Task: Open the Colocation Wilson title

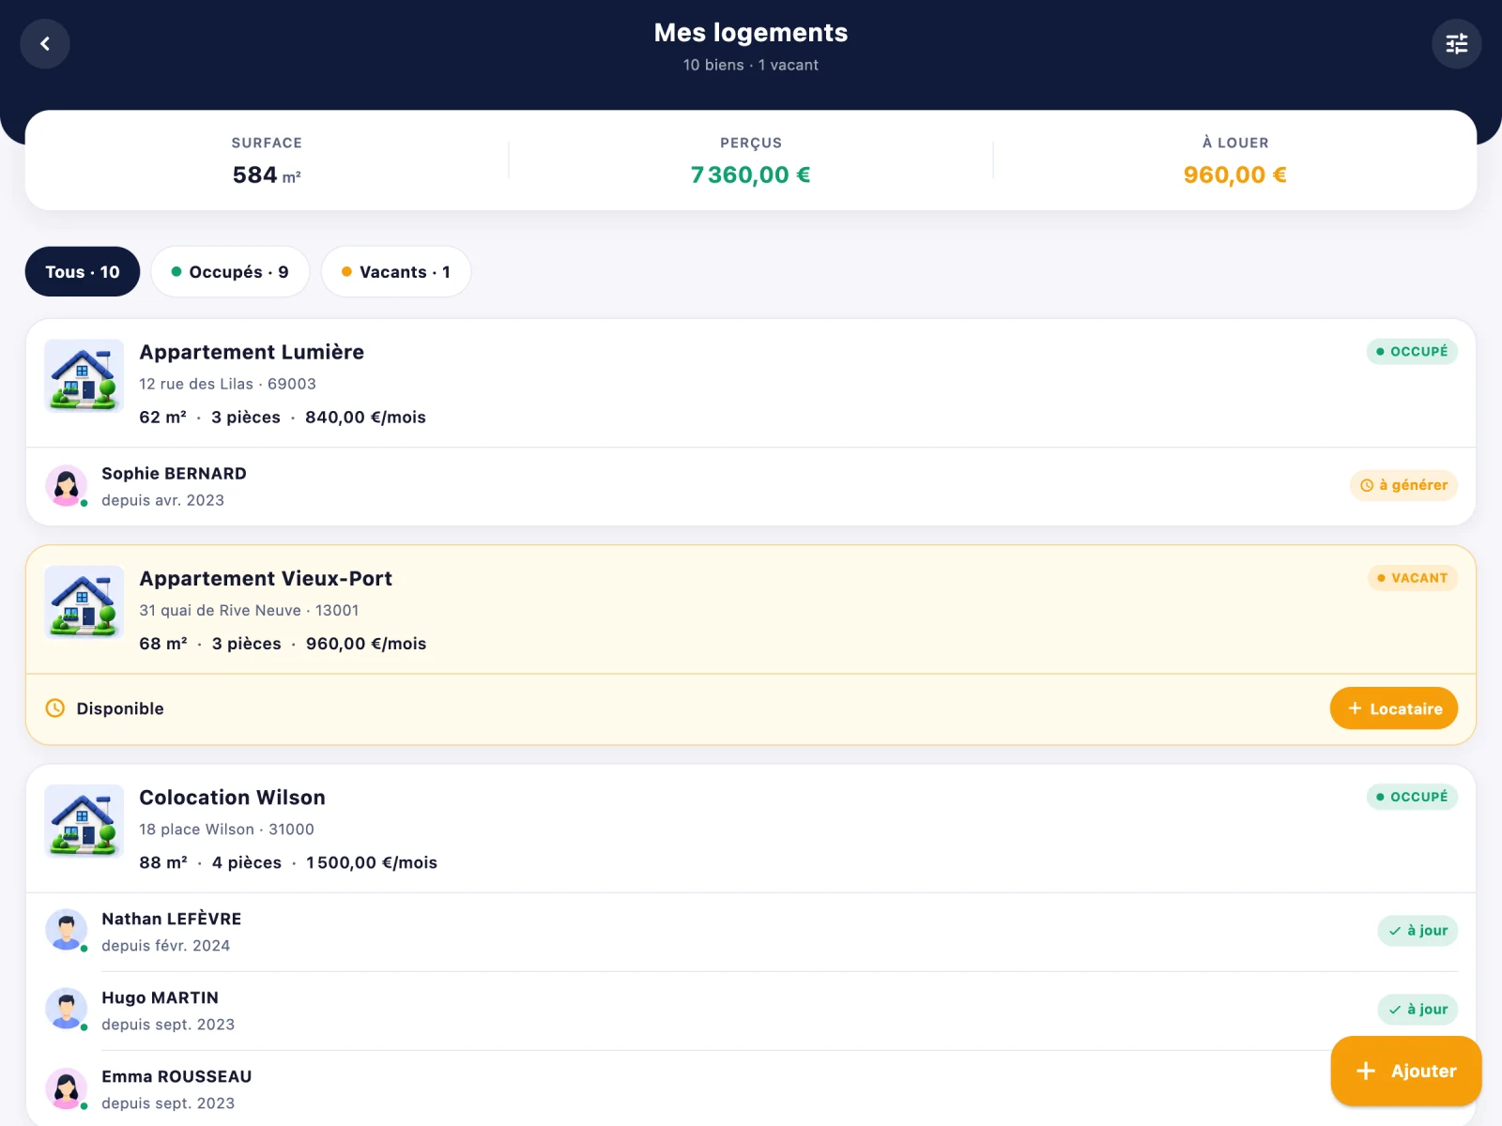Action: coord(232,798)
